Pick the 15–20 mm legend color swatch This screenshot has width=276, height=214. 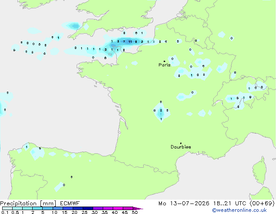click(68, 208)
